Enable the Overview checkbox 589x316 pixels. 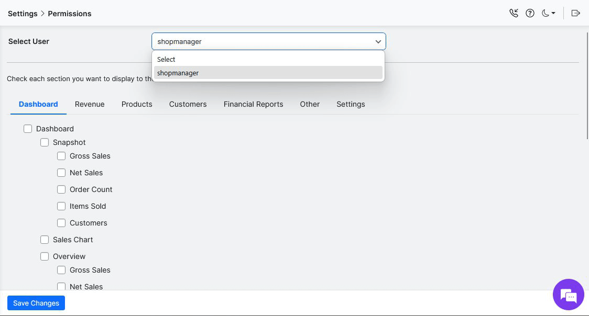pyautogui.click(x=45, y=256)
